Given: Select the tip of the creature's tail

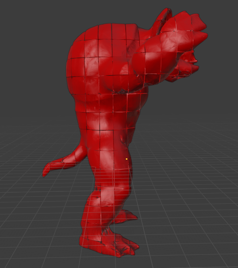Looking at the screenshot, I should [45, 171].
